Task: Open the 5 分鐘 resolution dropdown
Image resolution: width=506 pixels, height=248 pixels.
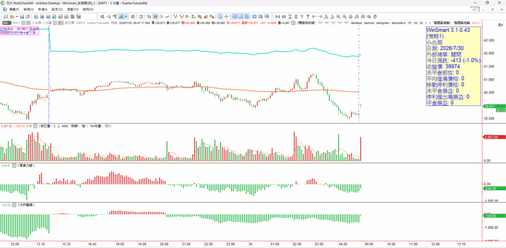Action: click(55, 23)
